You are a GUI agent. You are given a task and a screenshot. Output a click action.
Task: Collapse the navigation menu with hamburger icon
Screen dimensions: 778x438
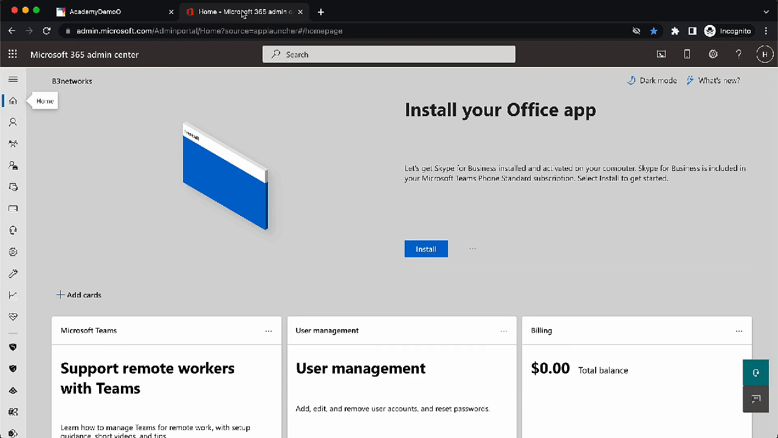pos(13,80)
